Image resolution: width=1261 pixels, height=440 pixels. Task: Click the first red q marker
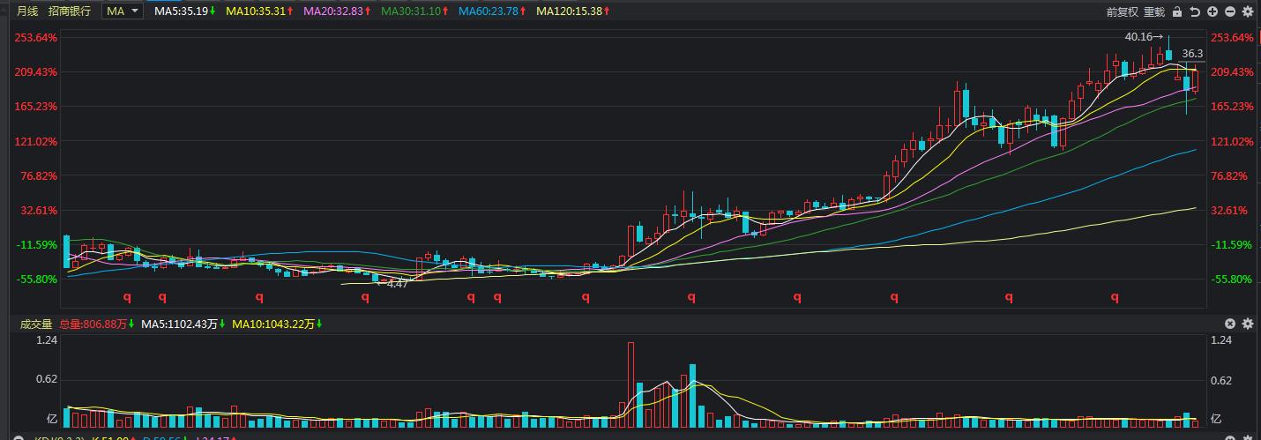(x=127, y=298)
